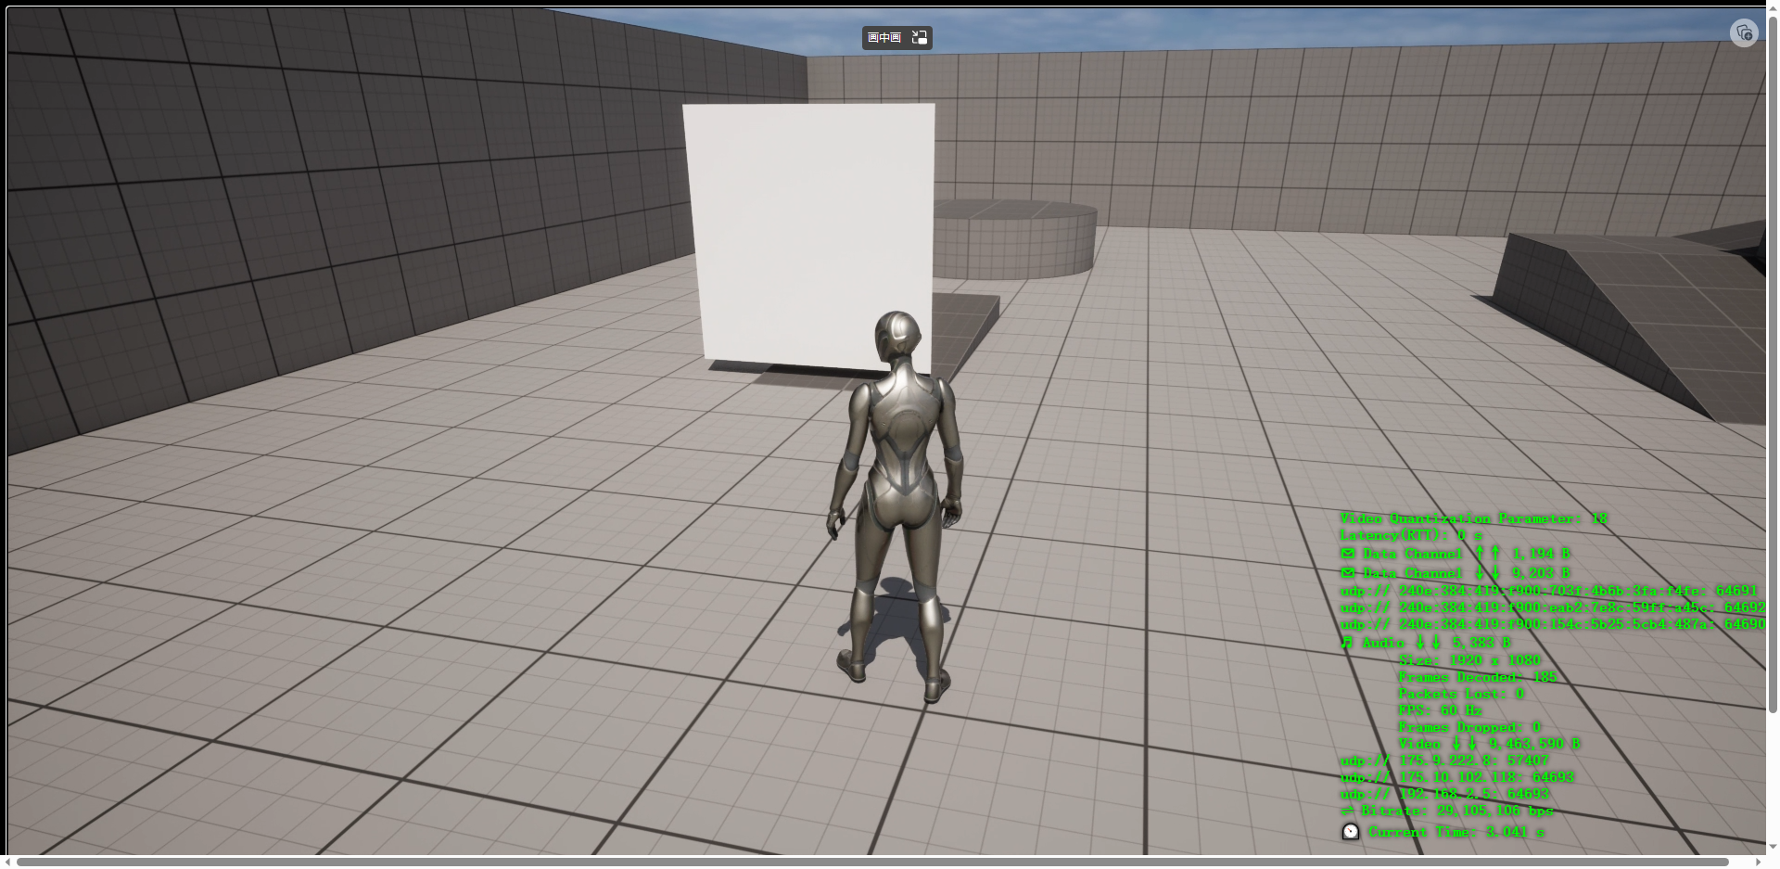Viewport: 1780px width, 869px height.
Task: Click the "FPS: 60 Hz" stat
Action: click(x=1440, y=710)
